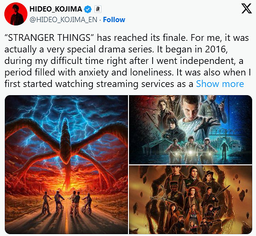The image size is (256, 236).
Task: Open the large Mind Flayer artwork image
Action: point(66,164)
